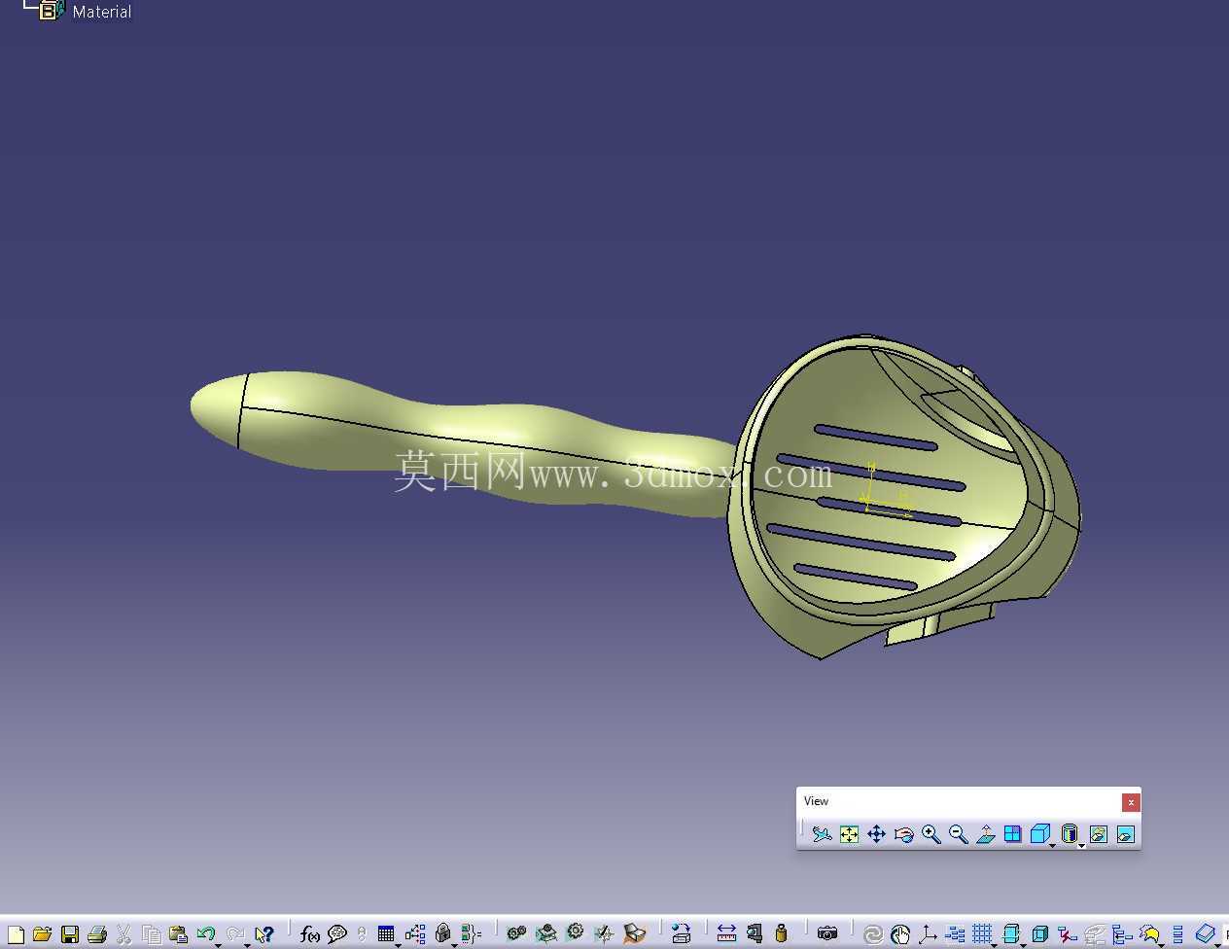Viewport: 1229px width, 949px height.
Task: Click the Normal View icon
Action: point(985,834)
